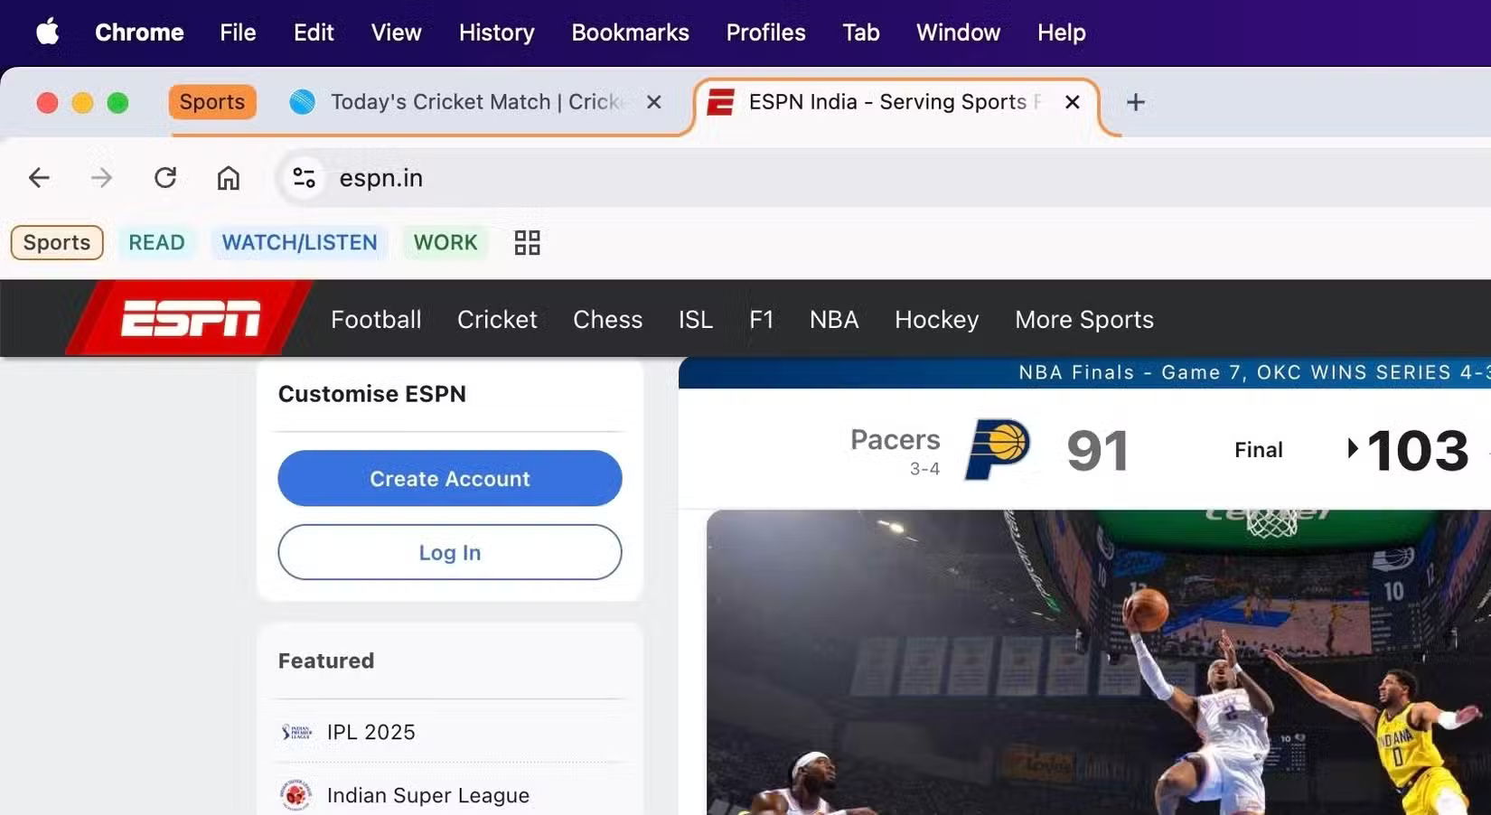This screenshot has width=1491, height=815.
Task: Click the espn.in address bar
Action: [x=380, y=177]
